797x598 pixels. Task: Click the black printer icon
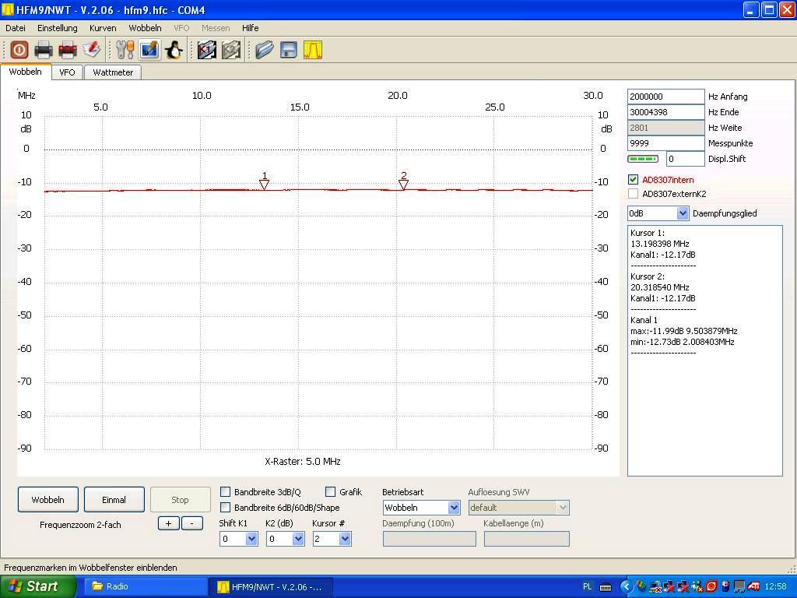pos(44,50)
